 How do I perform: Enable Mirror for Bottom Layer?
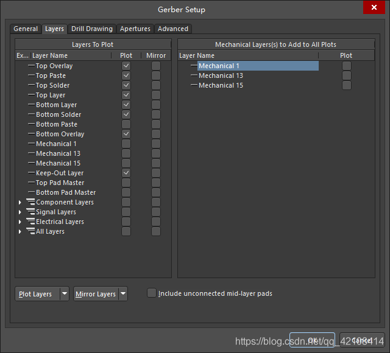156,105
